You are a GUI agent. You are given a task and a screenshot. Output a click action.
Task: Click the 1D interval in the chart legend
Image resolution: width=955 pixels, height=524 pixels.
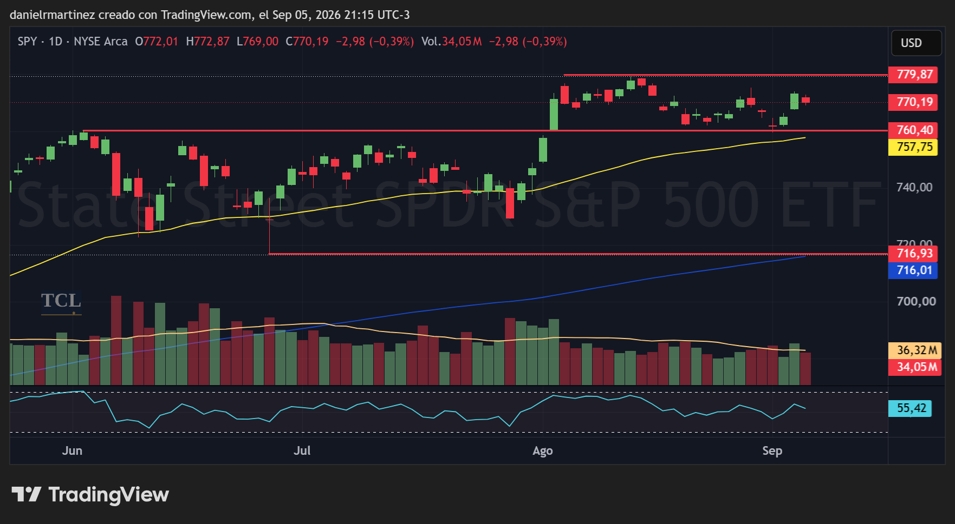tap(55, 42)
